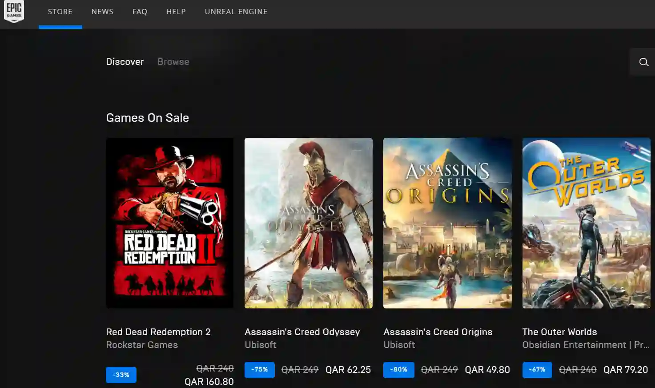Click the struck-through QAR 240 under Red Dead
This screenshot has width=655, height=388.
coord(215,368)
